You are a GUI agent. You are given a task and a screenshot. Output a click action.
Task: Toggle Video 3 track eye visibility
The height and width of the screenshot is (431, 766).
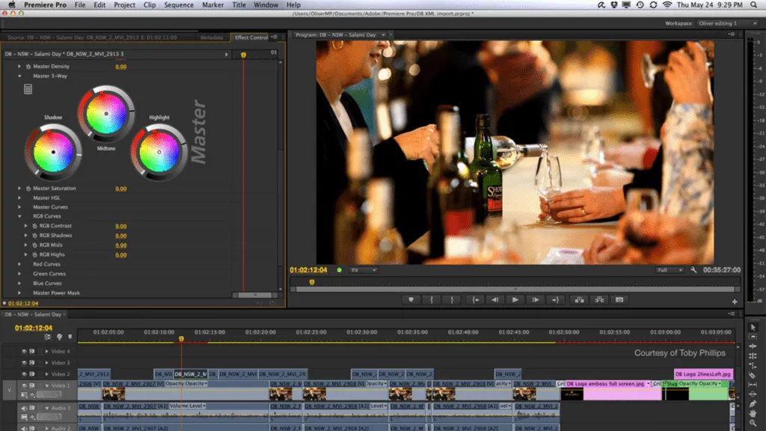(24, 363)
